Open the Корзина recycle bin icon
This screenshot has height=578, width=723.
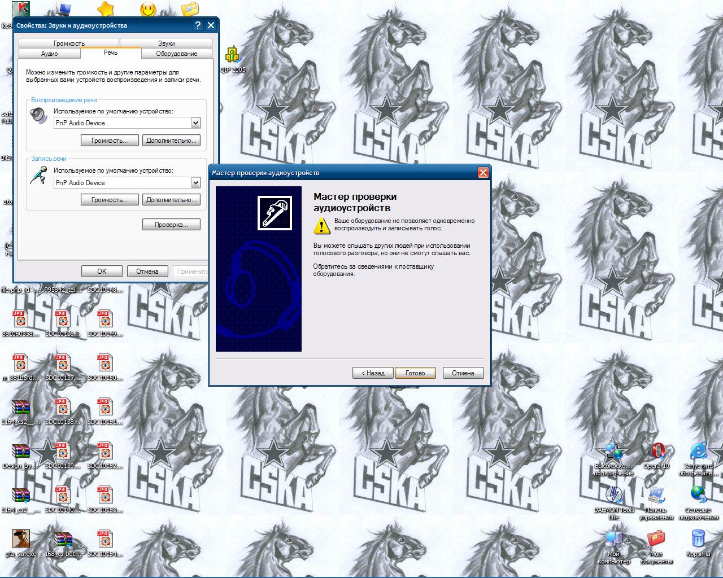(x=698, y=540)
